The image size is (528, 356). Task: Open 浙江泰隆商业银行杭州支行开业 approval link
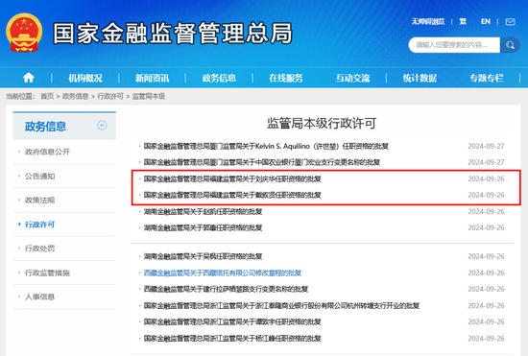click(281, 305)
